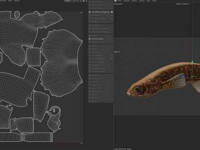The height and width of the screenshot is (150, 200).
Task: Click the Boundary to Circle icon
Action: 90,68
